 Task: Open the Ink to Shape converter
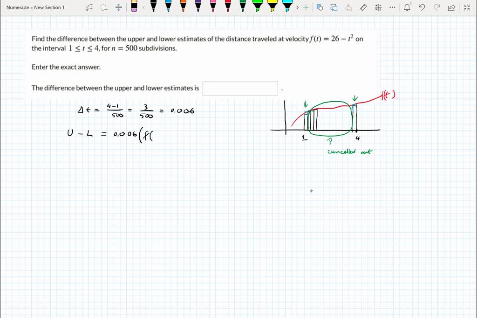(320, 7)
